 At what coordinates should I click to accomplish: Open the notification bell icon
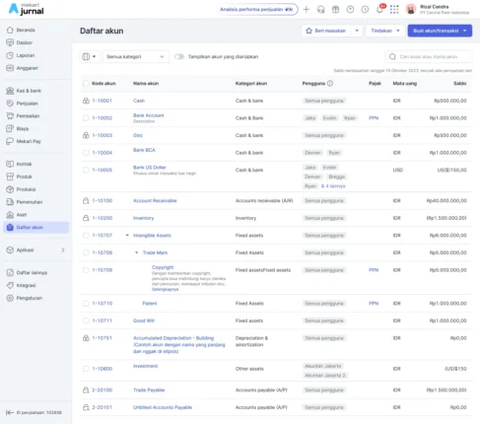(x=380, y=9)
